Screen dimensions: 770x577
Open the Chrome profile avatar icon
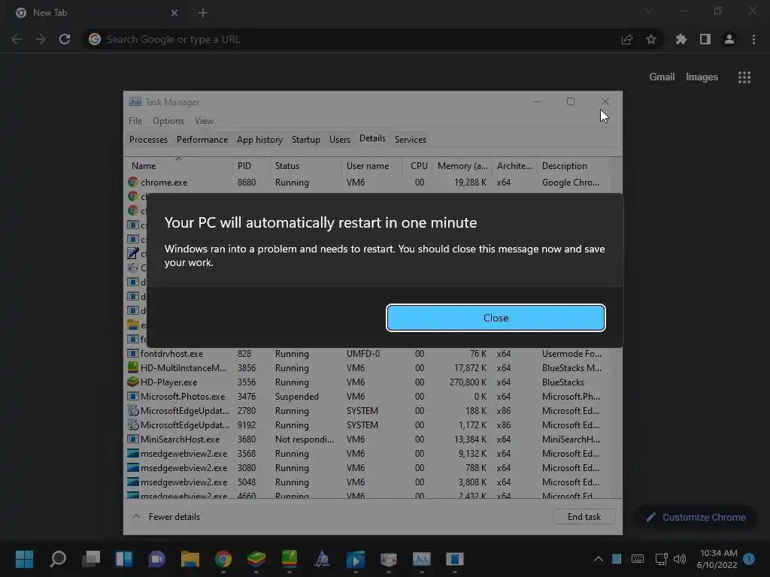(x=729, y=39)
